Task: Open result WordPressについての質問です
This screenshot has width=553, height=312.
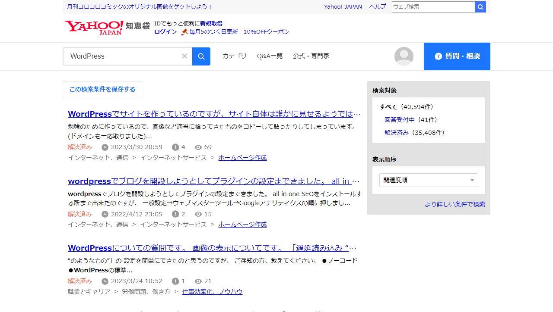Action: (x=212, y=248)
